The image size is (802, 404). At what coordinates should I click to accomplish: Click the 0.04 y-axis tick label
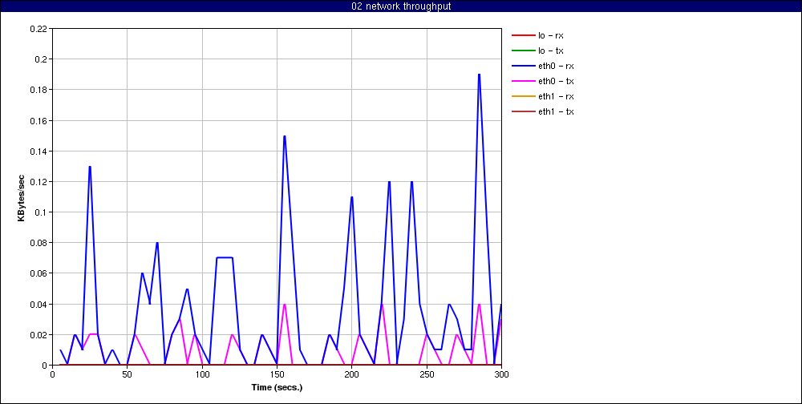(x=38, y=305)
